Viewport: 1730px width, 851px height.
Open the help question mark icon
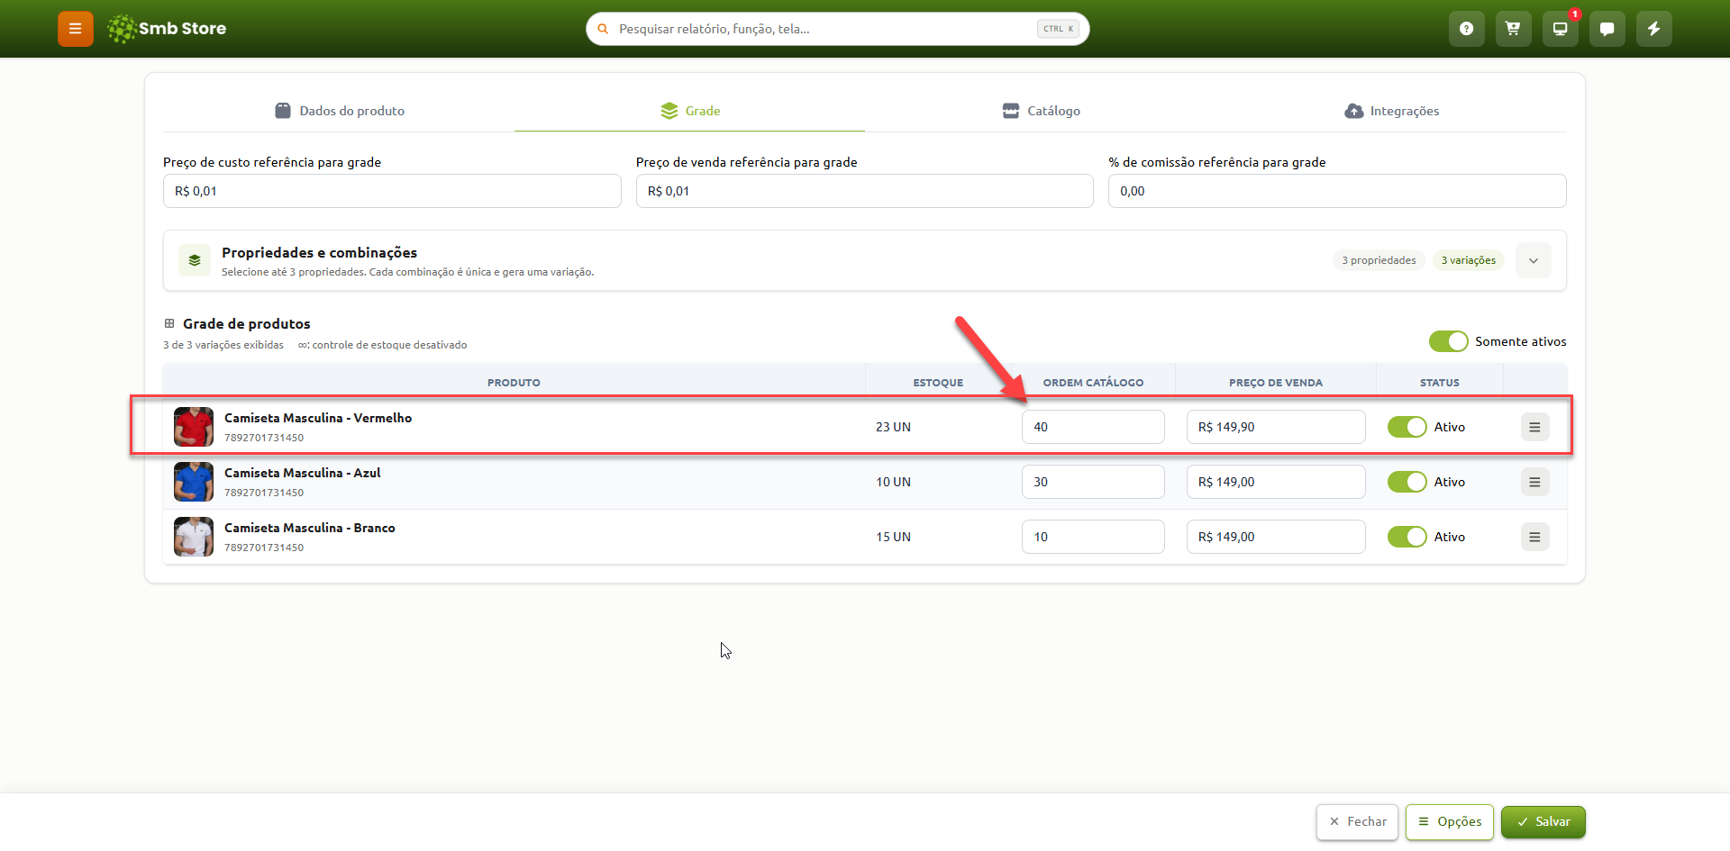tap(1467, 29)
